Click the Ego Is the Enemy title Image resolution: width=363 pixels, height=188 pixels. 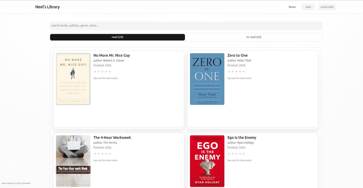[242, 137]
